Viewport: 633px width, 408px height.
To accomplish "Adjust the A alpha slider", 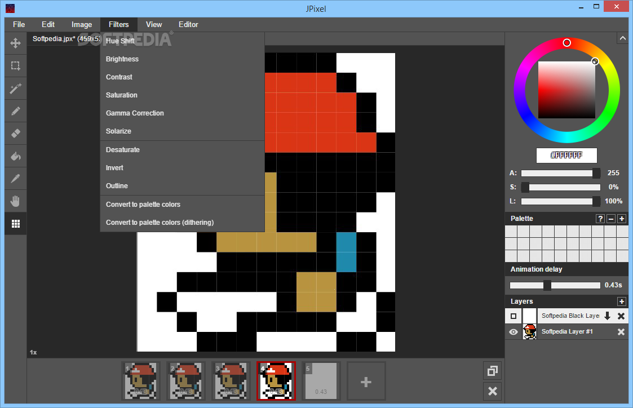I will point(560,173).
